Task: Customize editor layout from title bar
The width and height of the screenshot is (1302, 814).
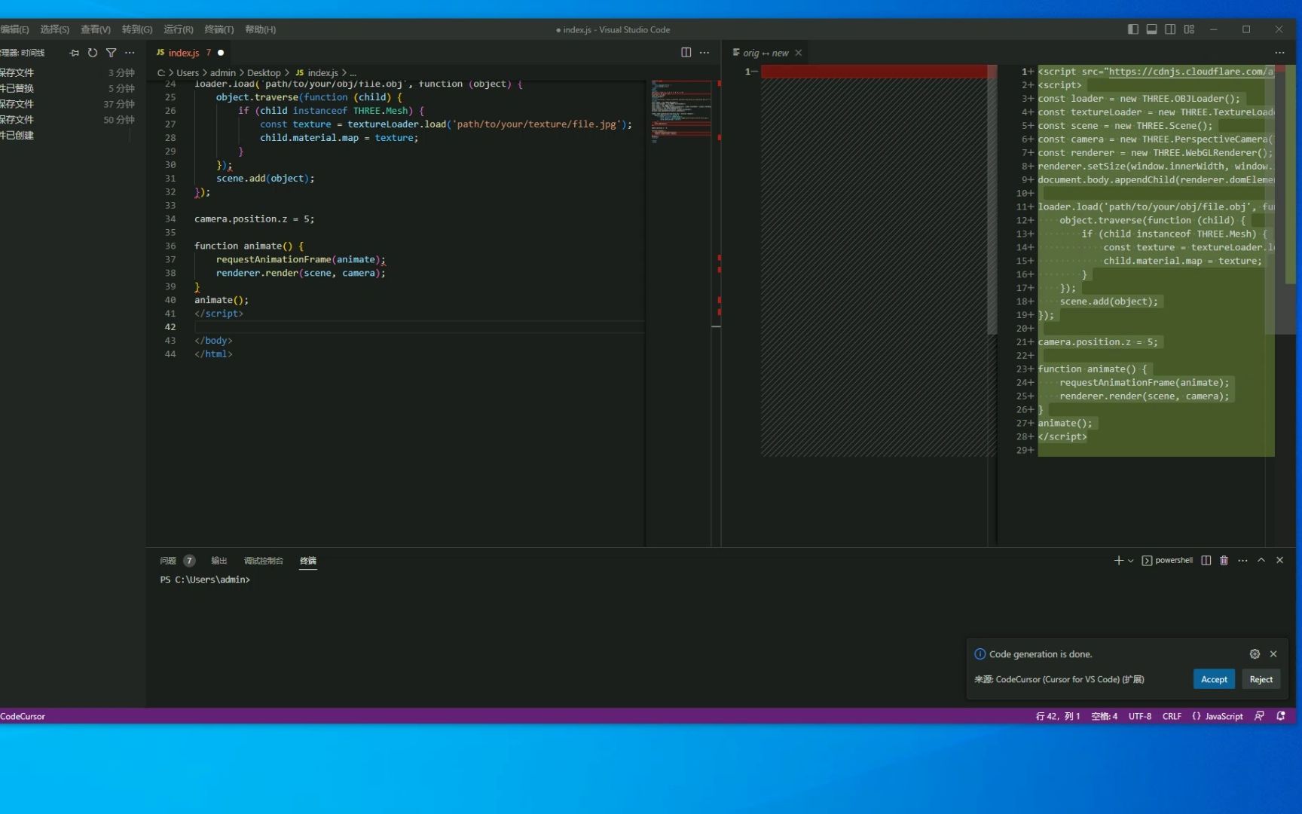Action: click(1189, 29)
